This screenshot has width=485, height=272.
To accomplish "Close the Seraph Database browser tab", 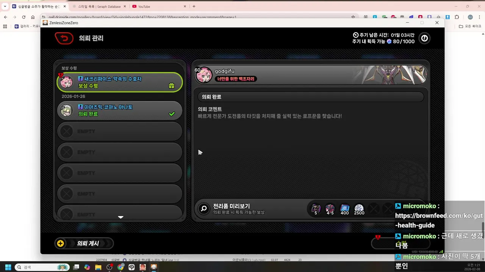I will (125, 6).
